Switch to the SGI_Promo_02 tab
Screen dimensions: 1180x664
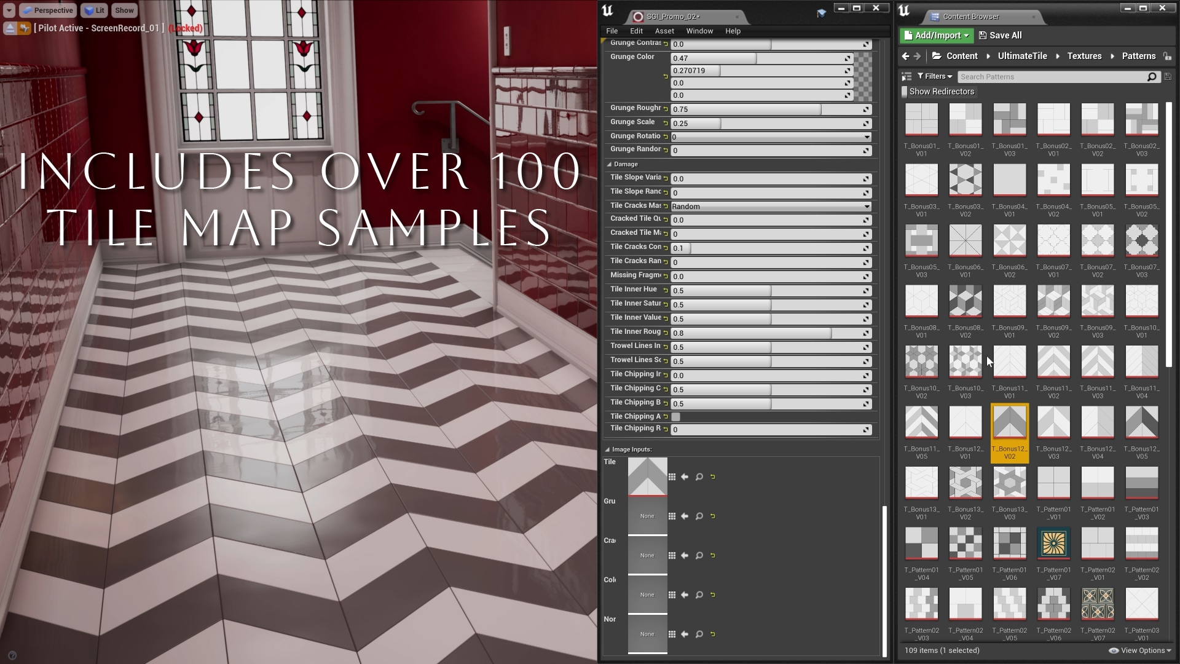click(x=674, y=17)
